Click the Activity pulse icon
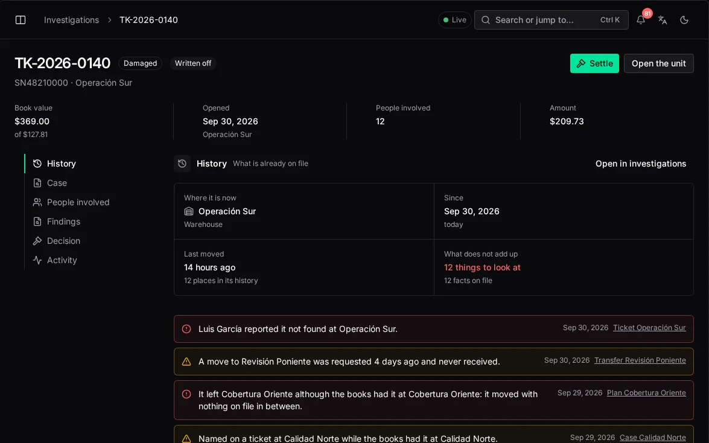Screen dimensions: 709x443 [37, 260]
